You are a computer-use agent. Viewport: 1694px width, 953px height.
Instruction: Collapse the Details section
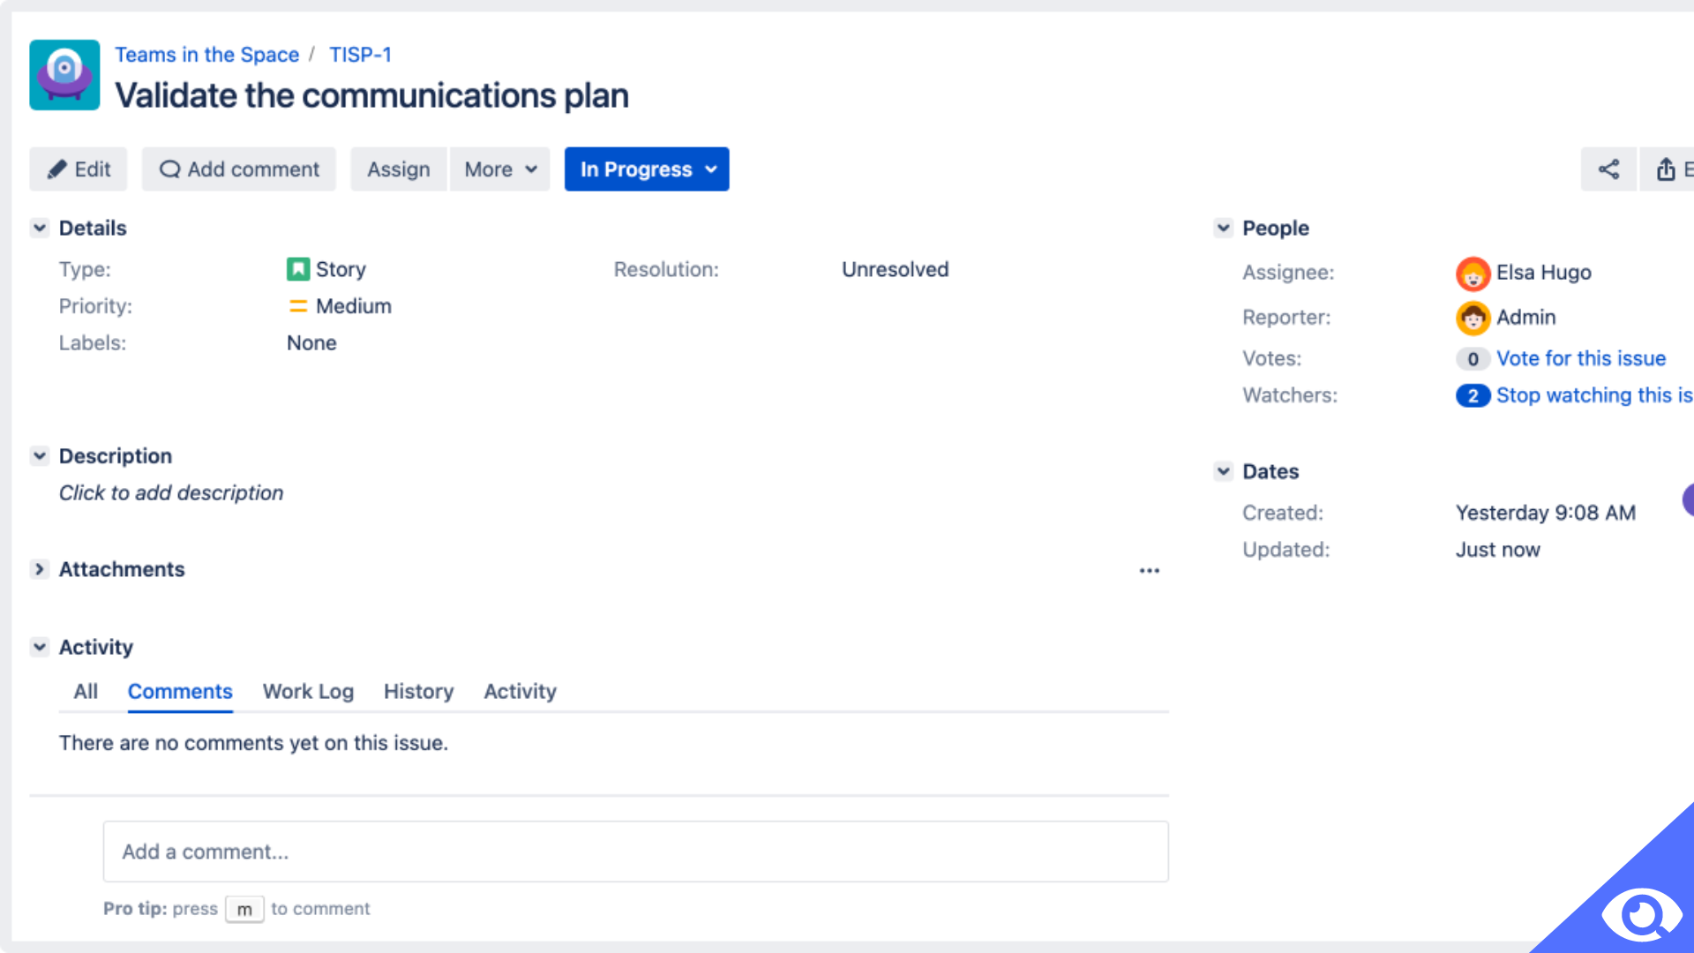pos(39,228)
